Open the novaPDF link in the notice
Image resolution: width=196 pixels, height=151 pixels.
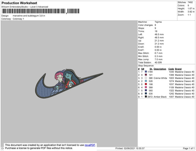coord(90,145)
